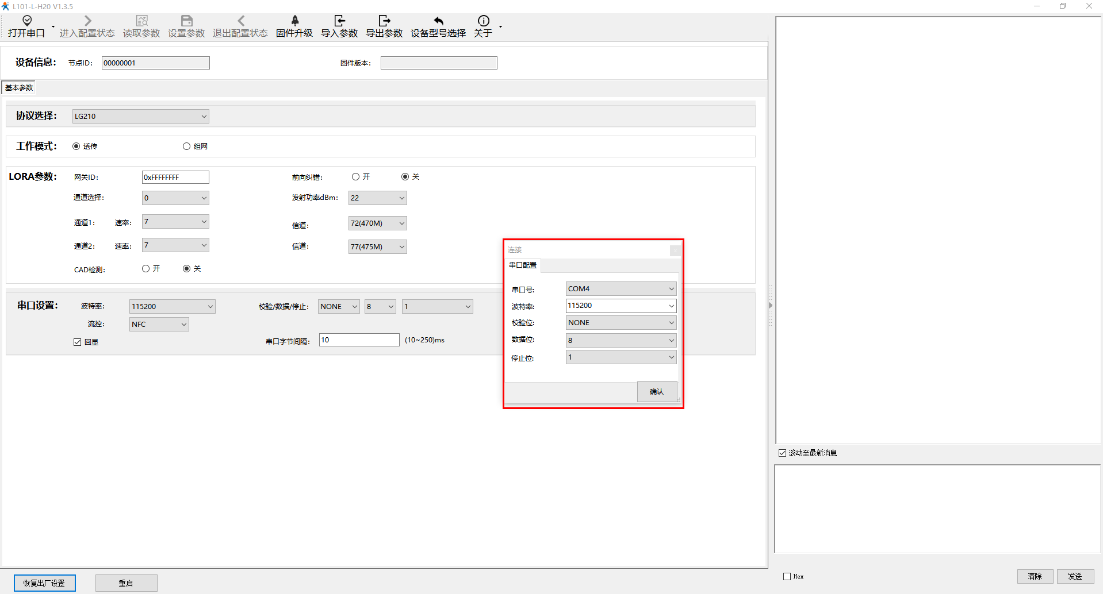Screen dimensions: 1103x594
Task: Click the 读取参数 read parameters icon
Action: (141, 21)
